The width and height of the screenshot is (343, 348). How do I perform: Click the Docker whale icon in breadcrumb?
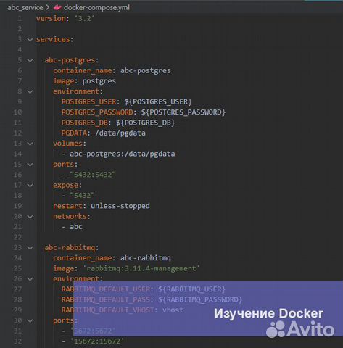57,7
